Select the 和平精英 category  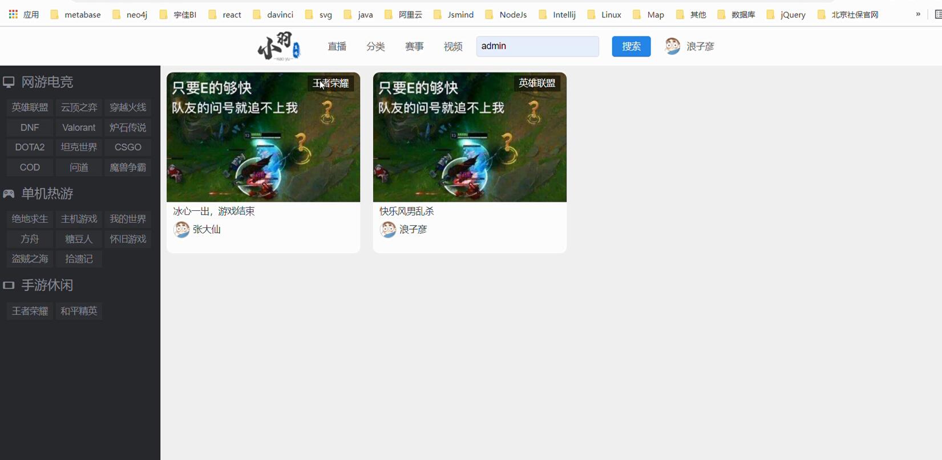pos(79,311)
